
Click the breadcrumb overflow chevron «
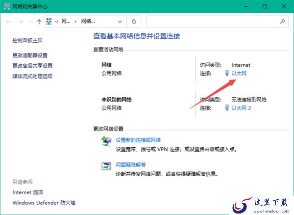pos(57,22)
